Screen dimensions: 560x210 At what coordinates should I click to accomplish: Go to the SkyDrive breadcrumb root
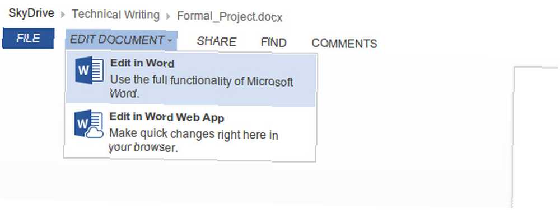(x=31, y=13)
